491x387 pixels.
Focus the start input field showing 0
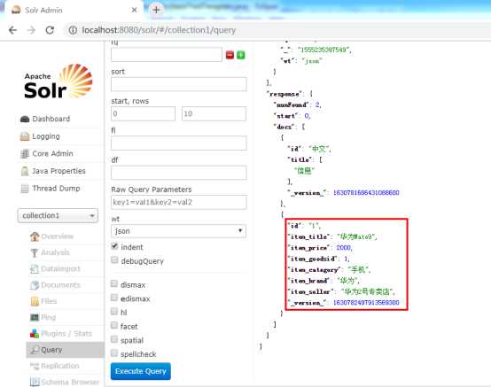[143, 113]
